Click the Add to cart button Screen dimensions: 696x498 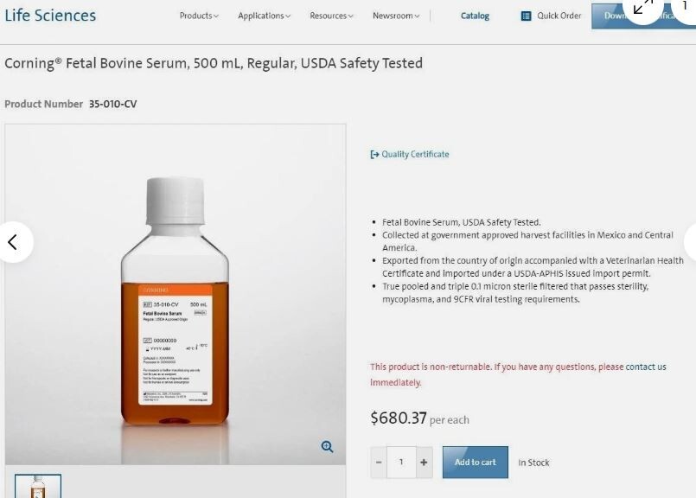pyautogui.click(x=475, y=463)
